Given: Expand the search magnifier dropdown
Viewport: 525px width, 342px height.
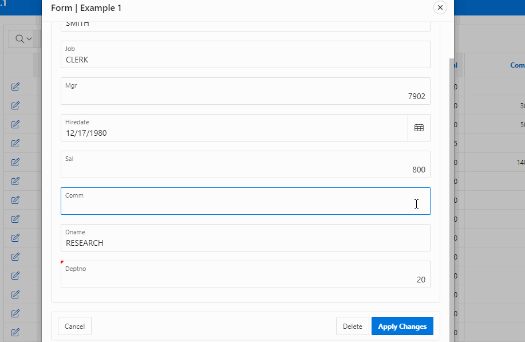Looking at the screenshot, I should (x=23, y=38).
